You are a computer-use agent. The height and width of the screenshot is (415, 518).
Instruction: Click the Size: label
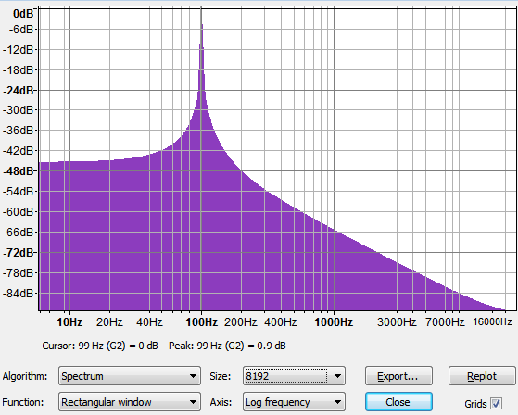[220, 376]
